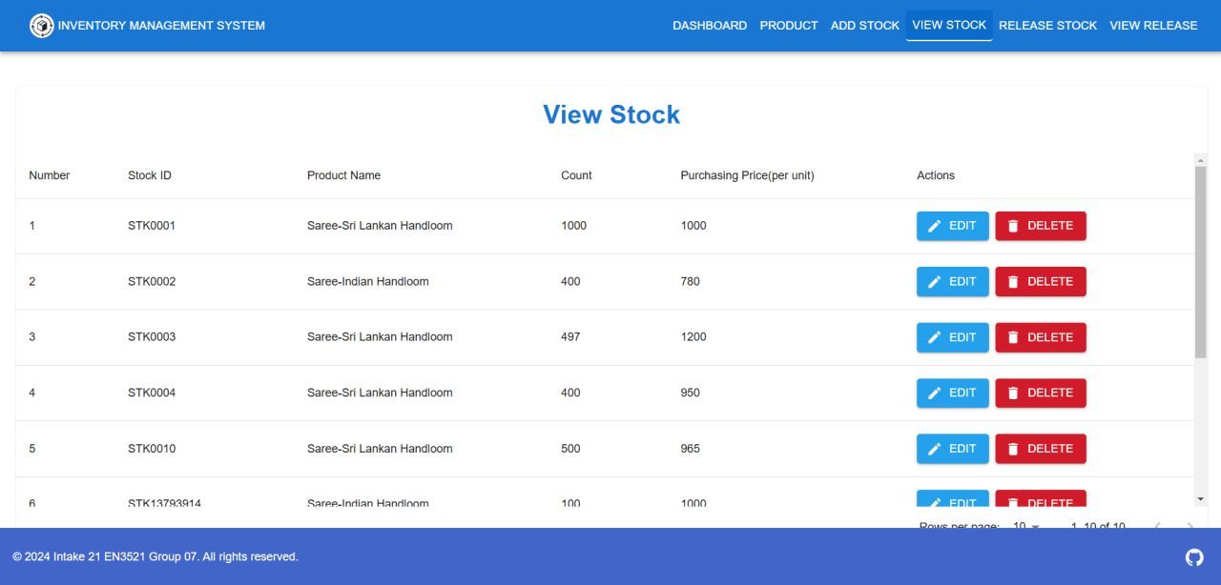Go to the VIEW RELEASE page
The width and height of the screenshot is (1221, 585).
tap(1153, 25)
